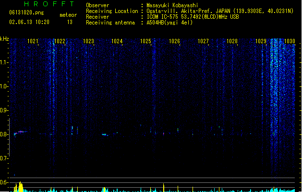Click the 1027 time marker
Image resolution: width=302 pixels, height=192 pixels.
pos(203,41)
